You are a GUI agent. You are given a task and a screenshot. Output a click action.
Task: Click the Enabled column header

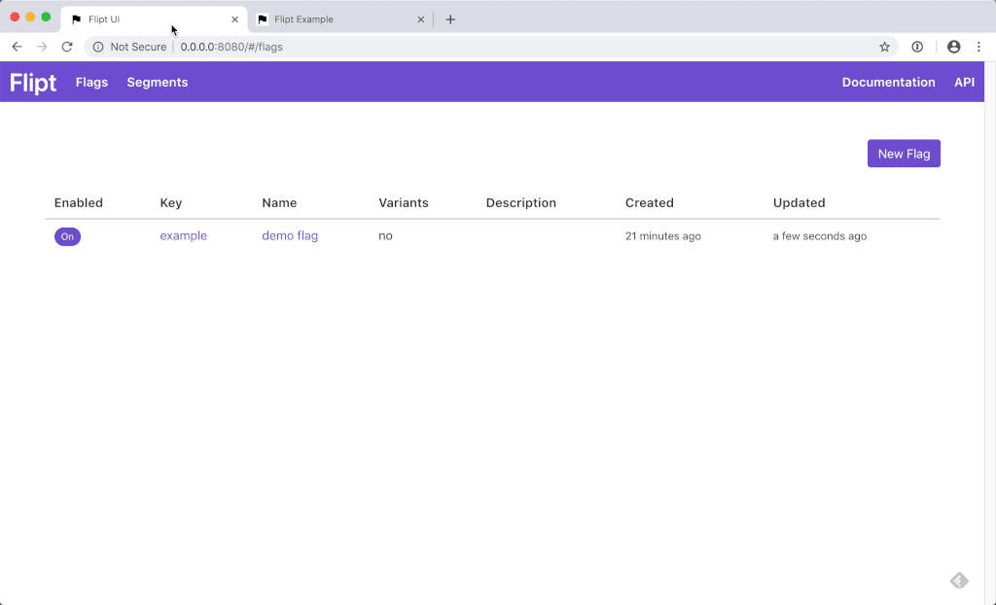tap(78, 202)
